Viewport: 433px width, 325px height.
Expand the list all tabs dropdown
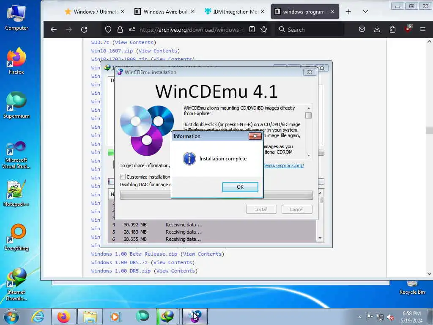[x=365, y=11]
